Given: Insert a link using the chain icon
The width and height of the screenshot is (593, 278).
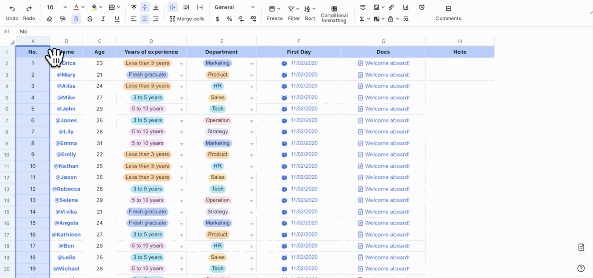Looking at the screenshot, I should 391,8.
